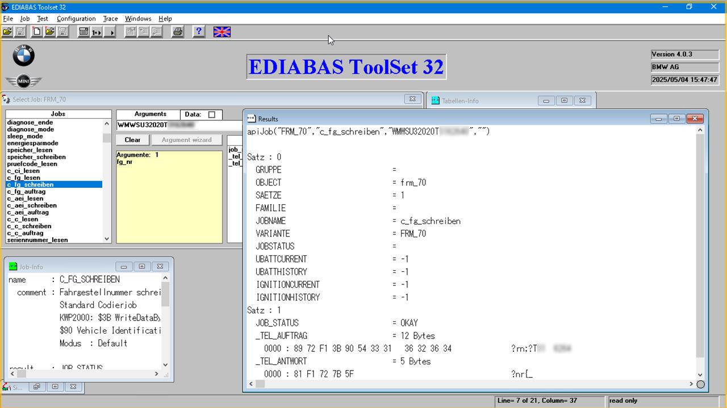The height and width of the screenshot is (408, 727).
Task: Click the MINI logo
Action: pos(23,82)
